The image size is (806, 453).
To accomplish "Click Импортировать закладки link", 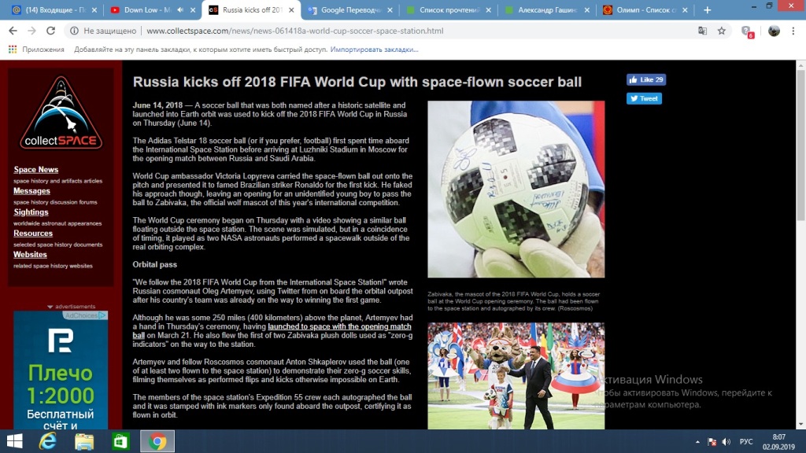I will (x=374, y=50).
